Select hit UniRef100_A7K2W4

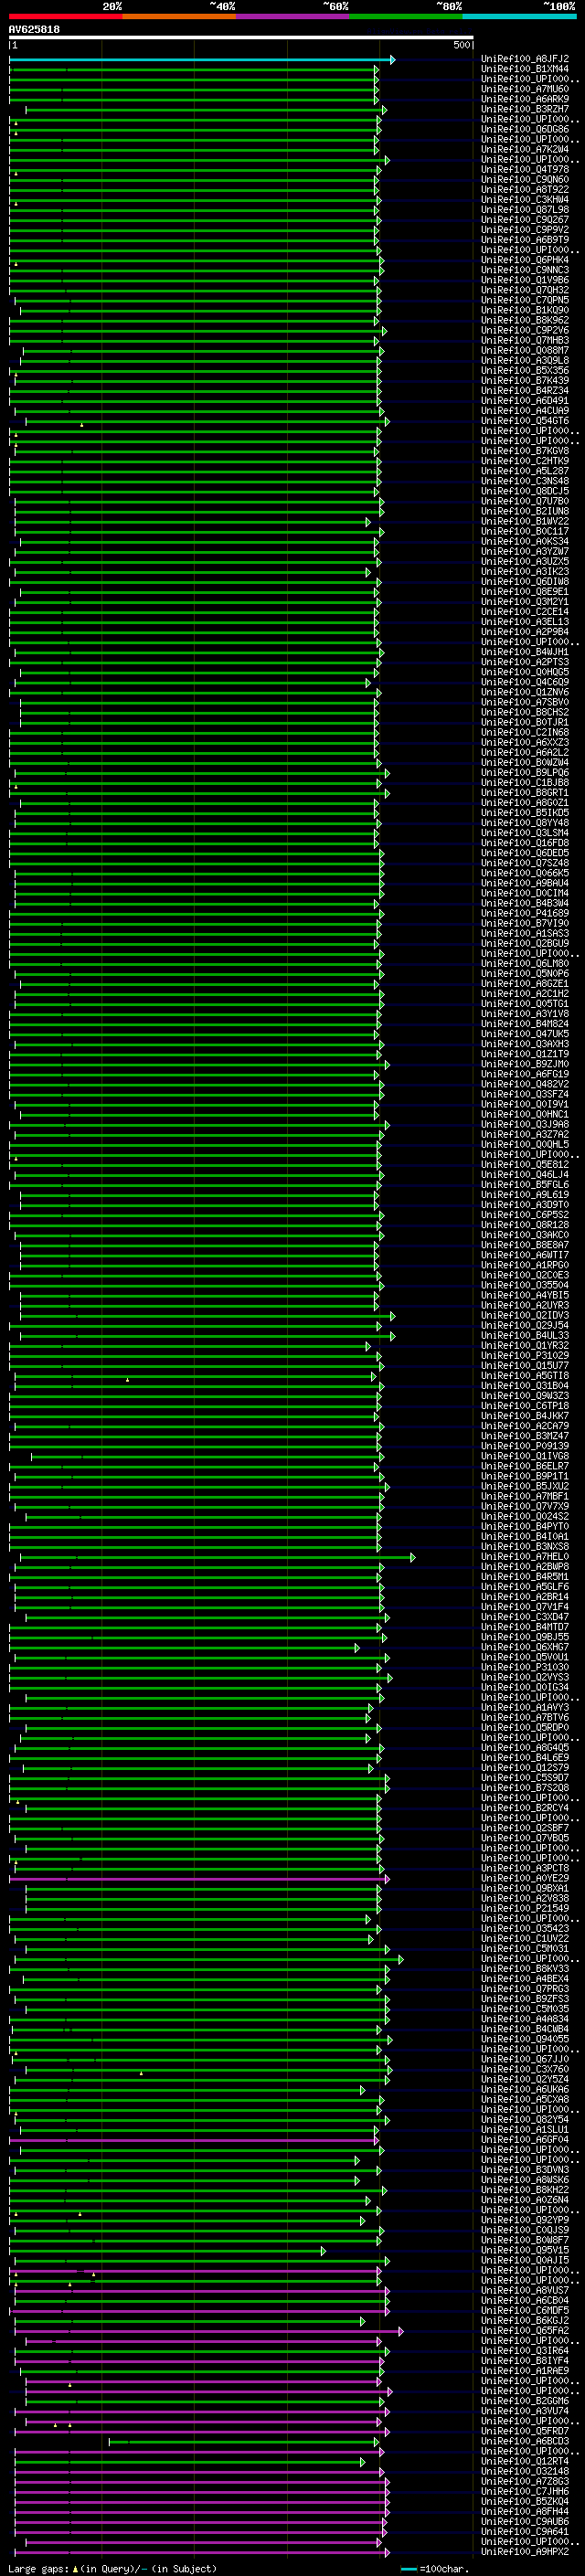[525, 149]
